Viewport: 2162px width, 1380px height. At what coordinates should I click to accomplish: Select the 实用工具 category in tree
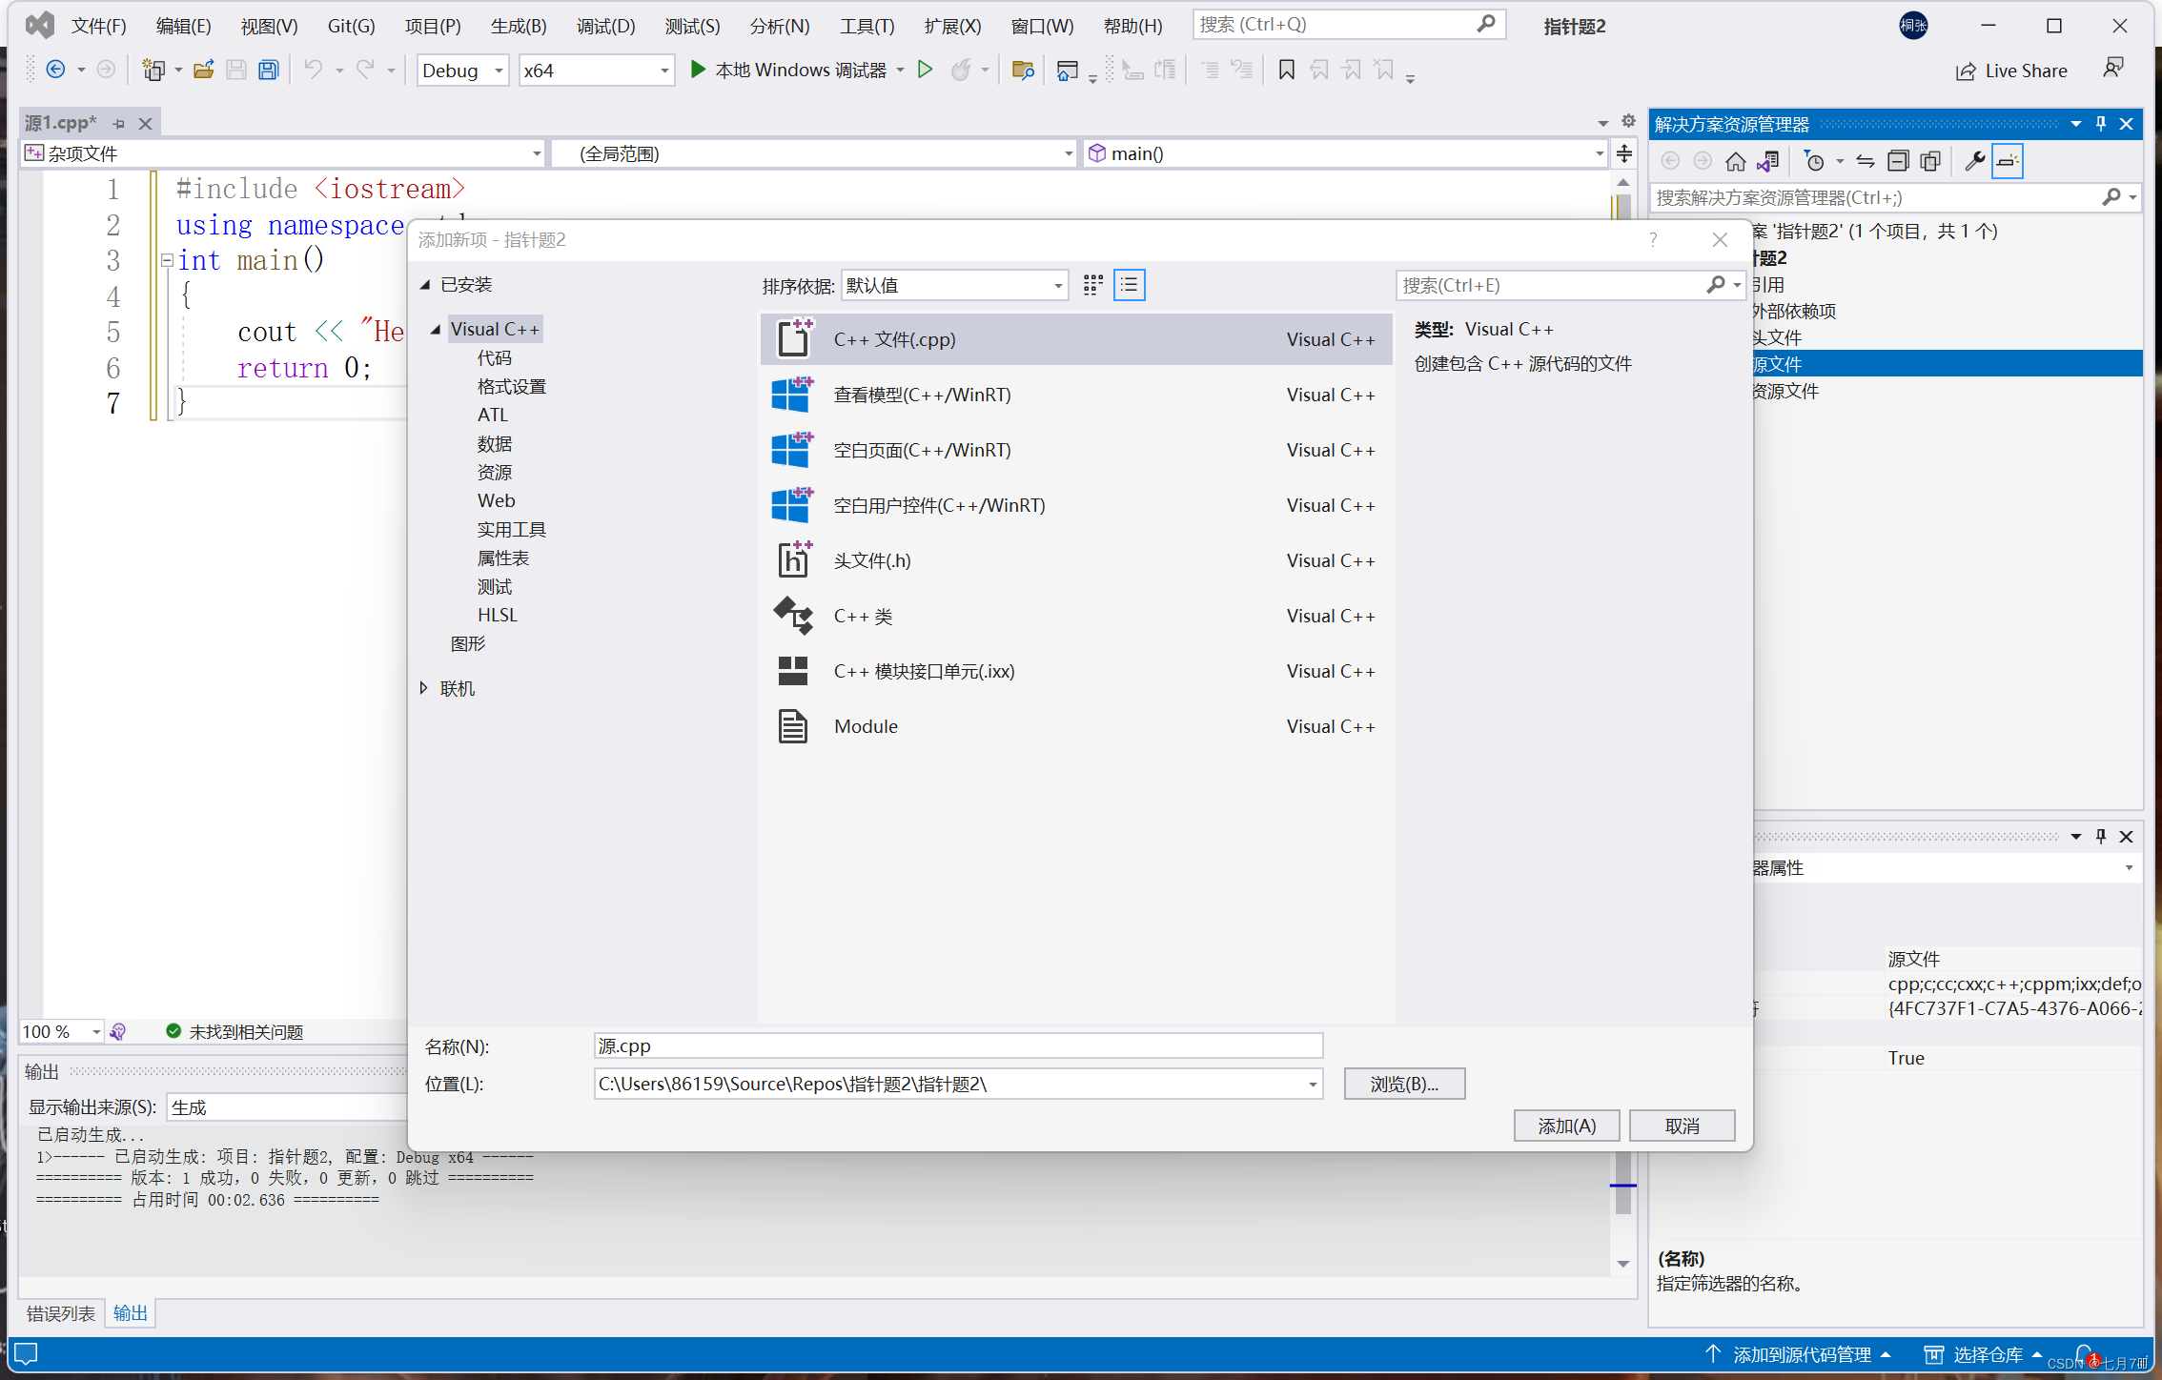click(511, 530)
